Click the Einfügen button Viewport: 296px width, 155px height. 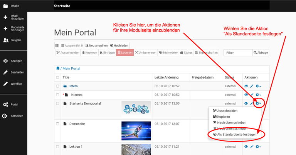(x=108, y=53)
